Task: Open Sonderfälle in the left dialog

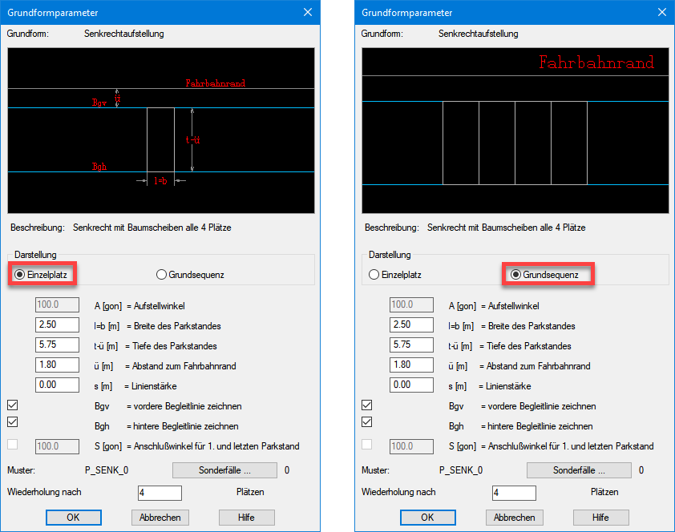Action: pos(224,470)
